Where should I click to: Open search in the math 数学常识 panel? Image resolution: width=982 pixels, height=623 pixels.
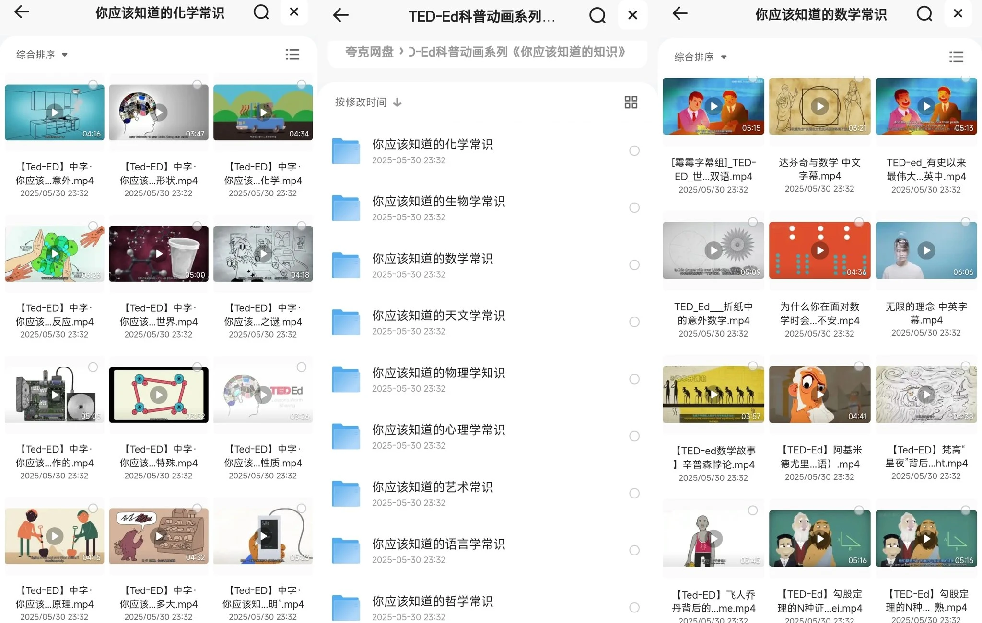pos(924,13)
